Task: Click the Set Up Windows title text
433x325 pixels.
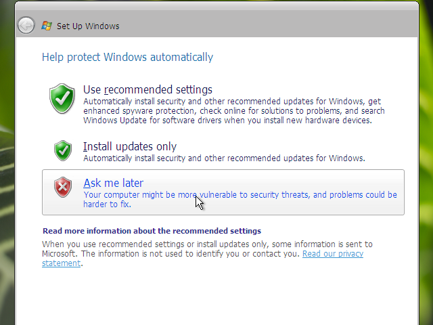Action: click(x=88, y=26)
